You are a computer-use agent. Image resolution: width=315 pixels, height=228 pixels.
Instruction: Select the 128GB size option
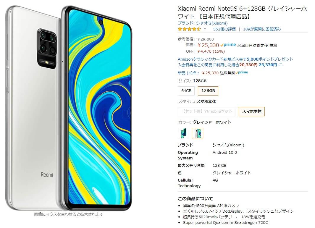point(208,91)
